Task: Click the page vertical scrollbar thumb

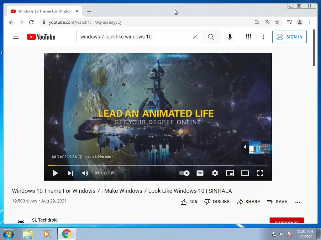Action: tap(314, 48)
